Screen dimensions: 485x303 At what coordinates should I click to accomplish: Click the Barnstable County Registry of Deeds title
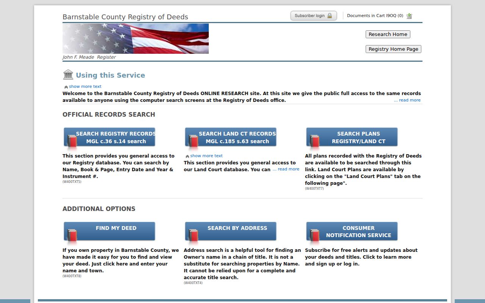[125, 17]
